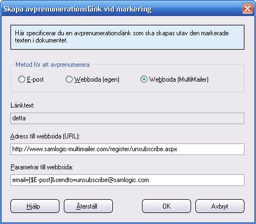Click the 'Parametrar till webbsida:' label
This screenshot has height=224, width=256.
(x=42, y=167)
